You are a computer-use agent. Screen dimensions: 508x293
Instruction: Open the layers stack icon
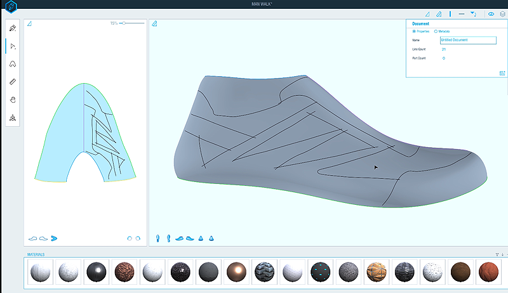coord(502,13)
